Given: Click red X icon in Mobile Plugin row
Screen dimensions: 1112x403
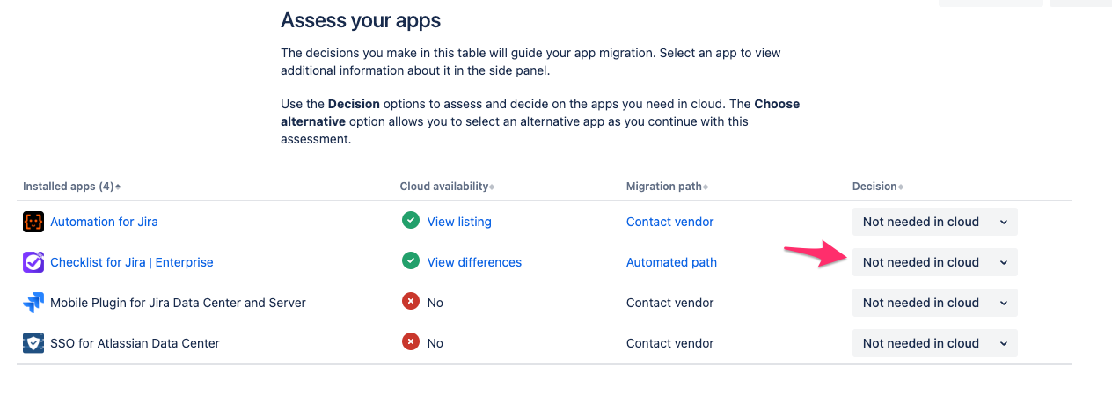Looking at the screenshot, I should (411, 302).
